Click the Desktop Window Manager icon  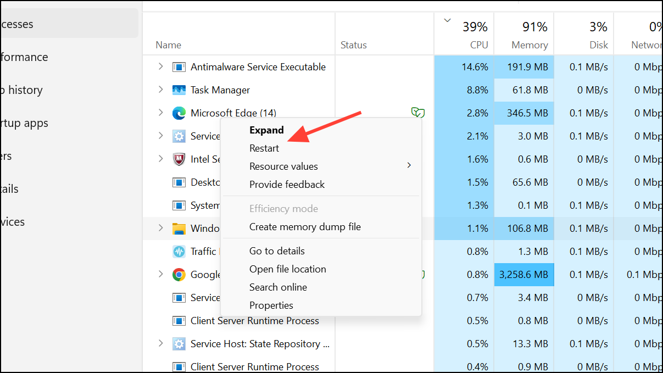pyautogui.click(x=179, y=182)
